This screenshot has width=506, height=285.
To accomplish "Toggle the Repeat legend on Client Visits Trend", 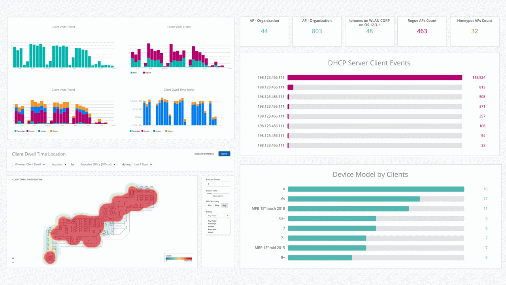I will point(147,73).
